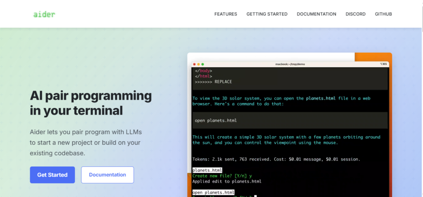Screen dimensions: 423x197
Task: Click the outlined Documentation button
Action: click(107, 175)
